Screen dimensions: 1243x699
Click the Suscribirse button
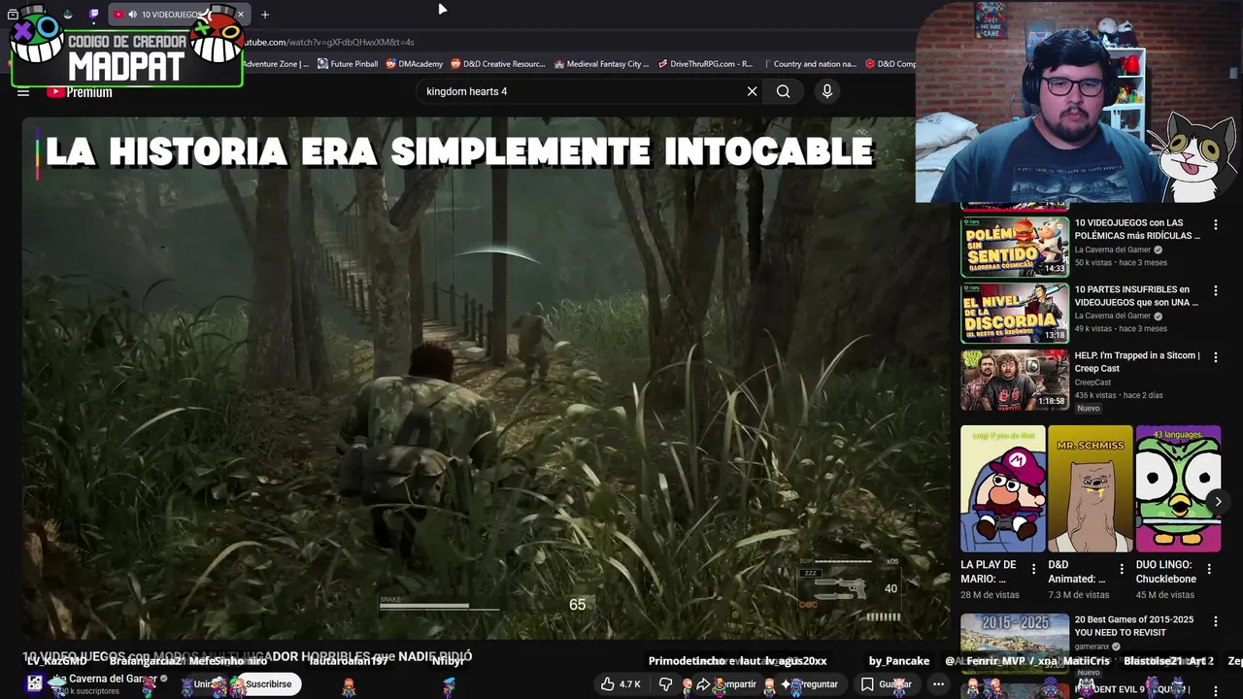point(268,684)
